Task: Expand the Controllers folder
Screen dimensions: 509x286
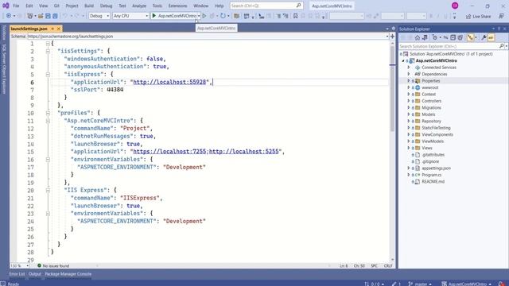Action: pos(409,101)
